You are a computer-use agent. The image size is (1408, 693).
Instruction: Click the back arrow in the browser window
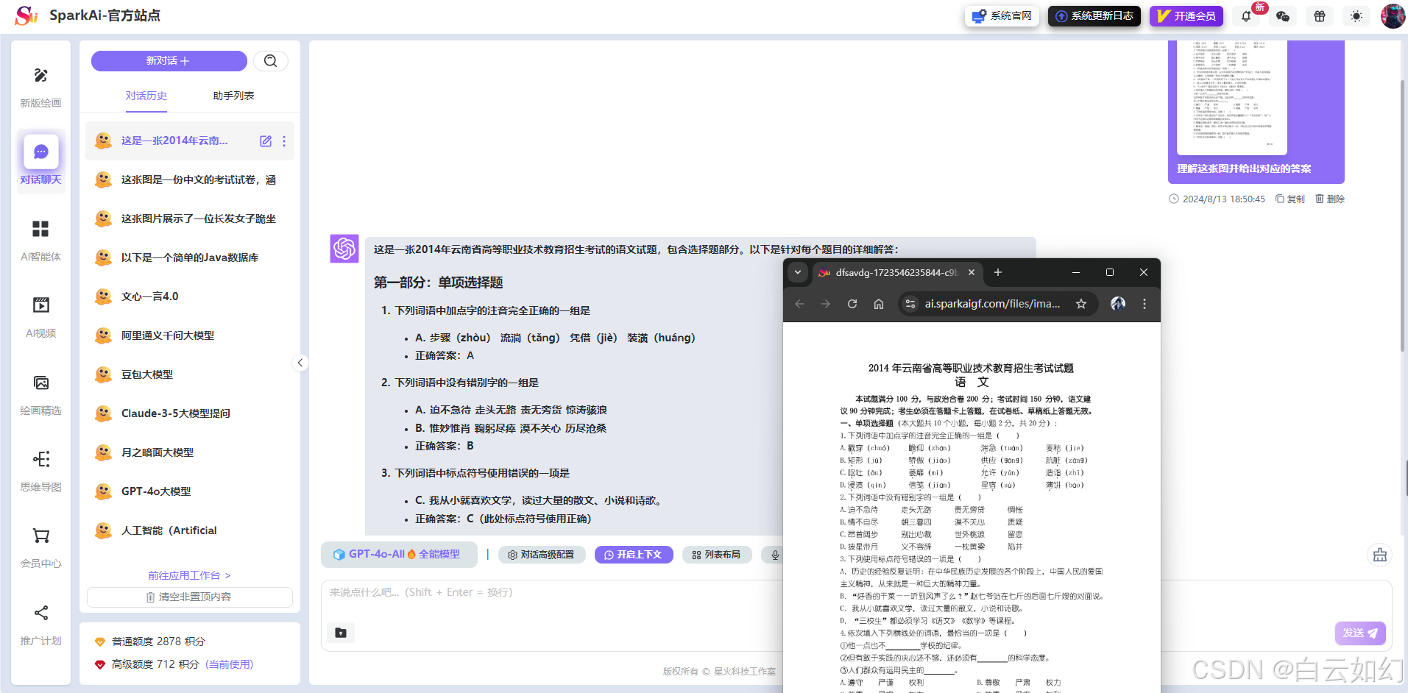(x=799, y=304)
